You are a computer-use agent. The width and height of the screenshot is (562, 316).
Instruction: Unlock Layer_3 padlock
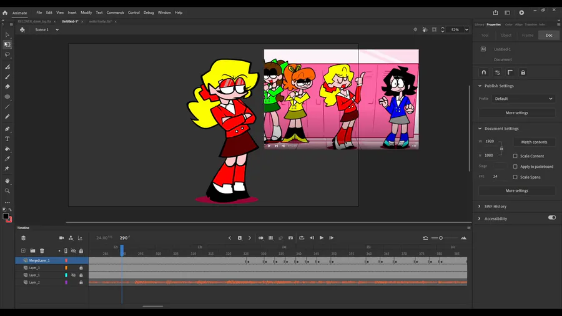pos(81,268)
